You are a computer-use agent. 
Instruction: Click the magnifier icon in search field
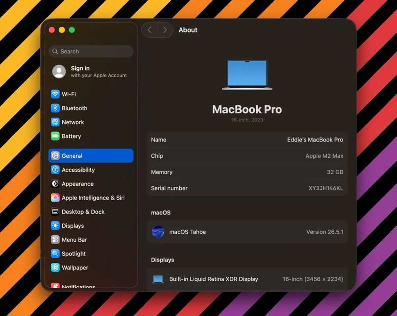click(55, 52)
